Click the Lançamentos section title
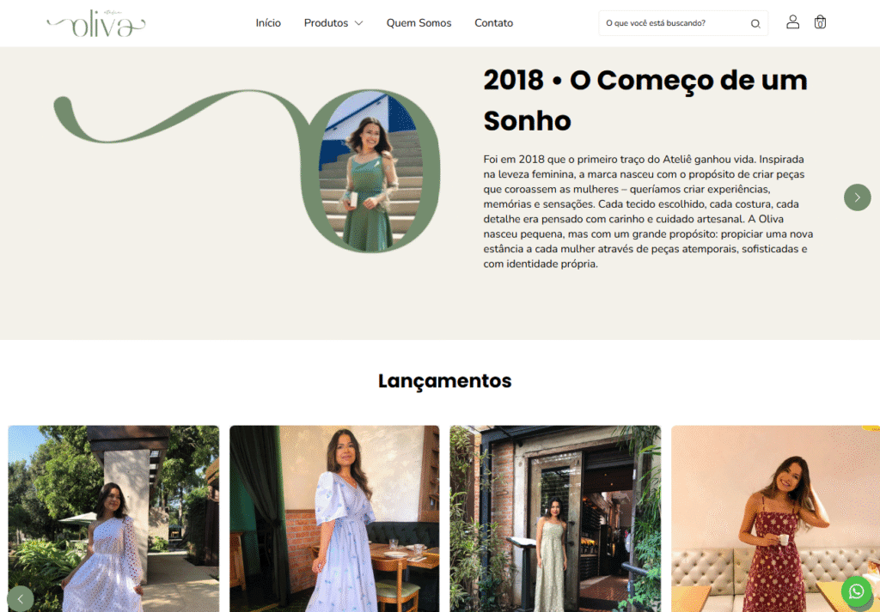The height and width of the screenshot is (612, 880). coord(444,381)
